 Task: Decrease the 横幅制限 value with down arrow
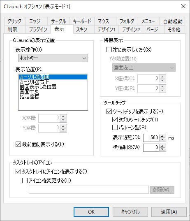(x=162, y=149)
